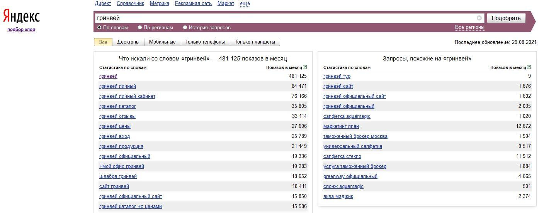Open the услуга таможенный брокер link
The height and width of the screenshot is (213, 544).
(355, 166)
